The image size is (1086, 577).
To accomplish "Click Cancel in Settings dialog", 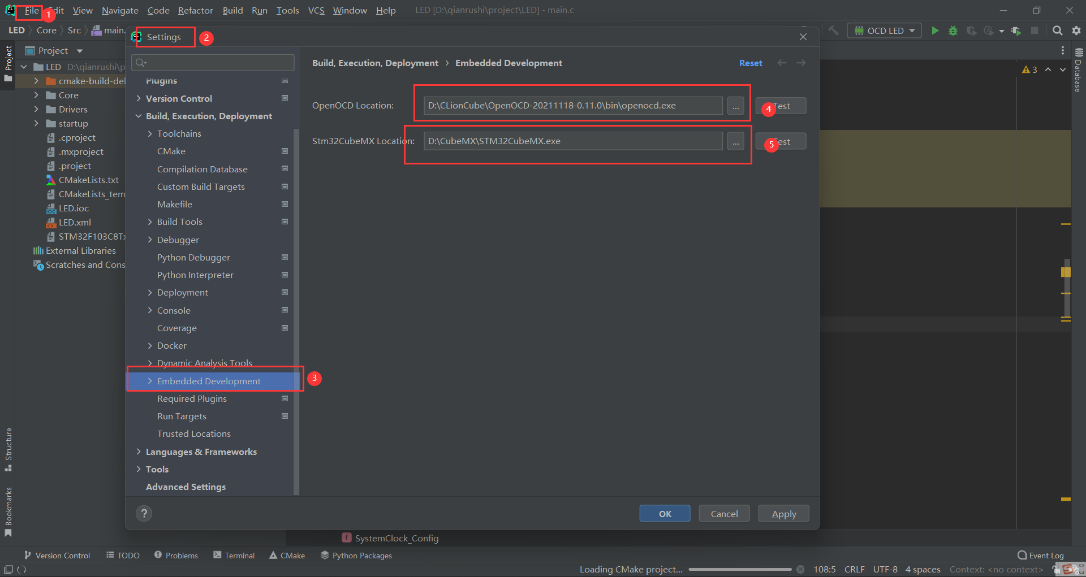I will [725, 514].
